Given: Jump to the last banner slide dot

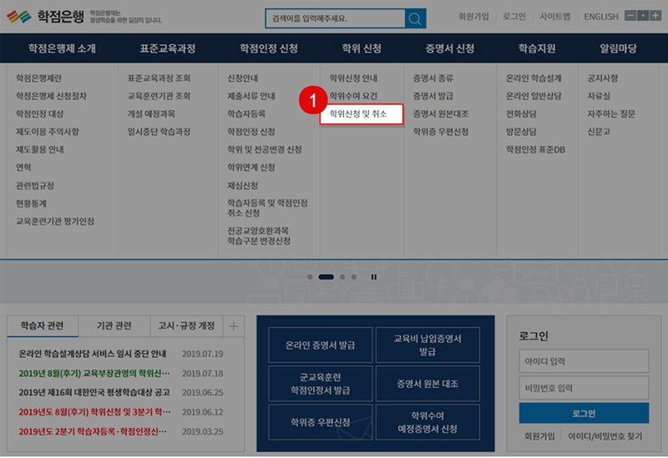Looking at the screenshot, I should [x=354, y=276].
